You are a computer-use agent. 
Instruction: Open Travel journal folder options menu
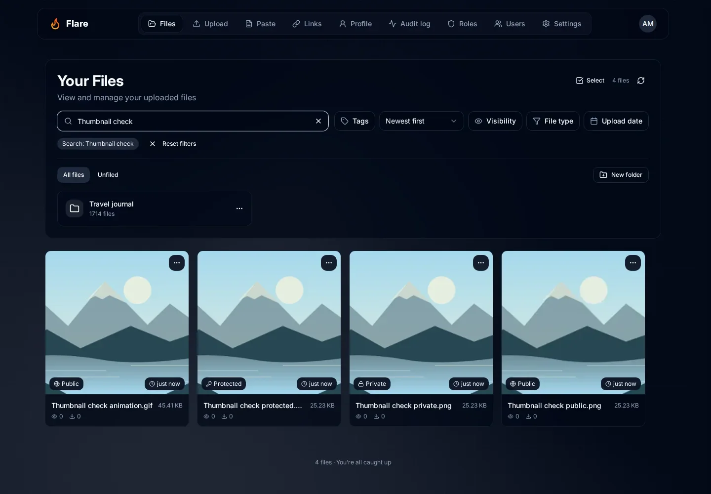tap(239, 208)
